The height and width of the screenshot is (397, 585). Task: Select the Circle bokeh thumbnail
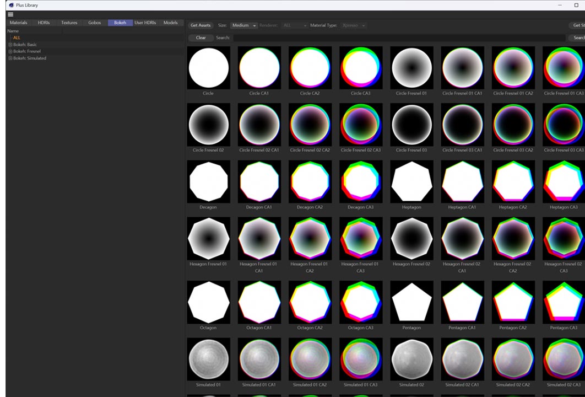tap(208, 68)
